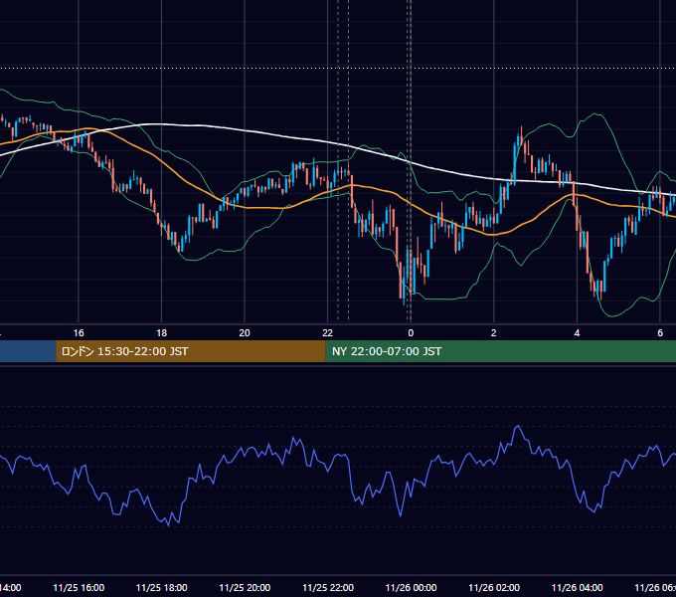Select the 22 hour axis label
This screenshot has width=676, height=597.
328,333
